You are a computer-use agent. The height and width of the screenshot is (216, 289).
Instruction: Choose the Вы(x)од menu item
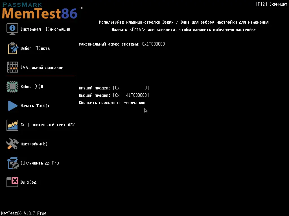coord(29,182)
